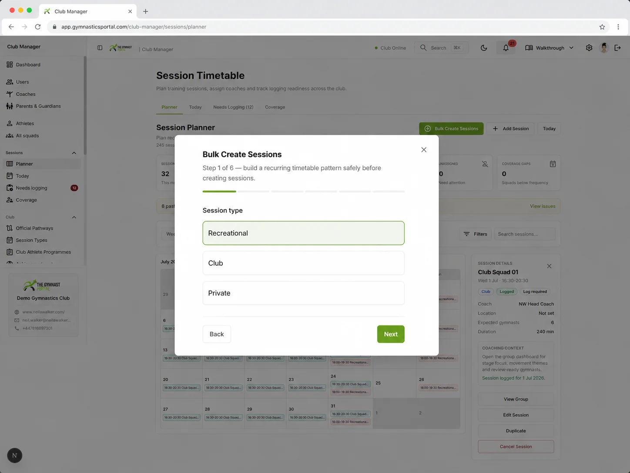Open Needs logging in the sidebar
This screenshot has height=473, width=630.
pyautogui.click(x=32, y=188)
